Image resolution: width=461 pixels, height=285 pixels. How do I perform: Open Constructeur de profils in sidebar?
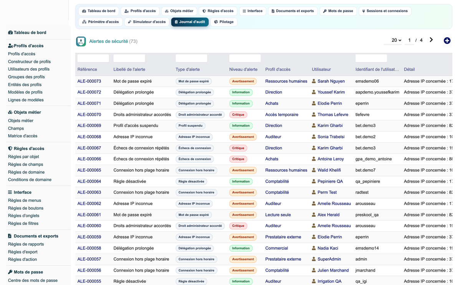tap(29, 62)
